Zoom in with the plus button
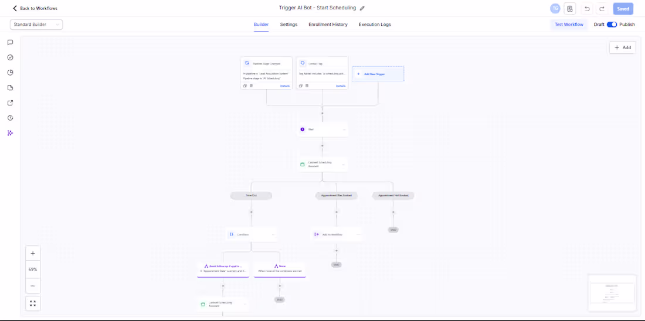Screen dimensions: 645x321 click(33, 254)
